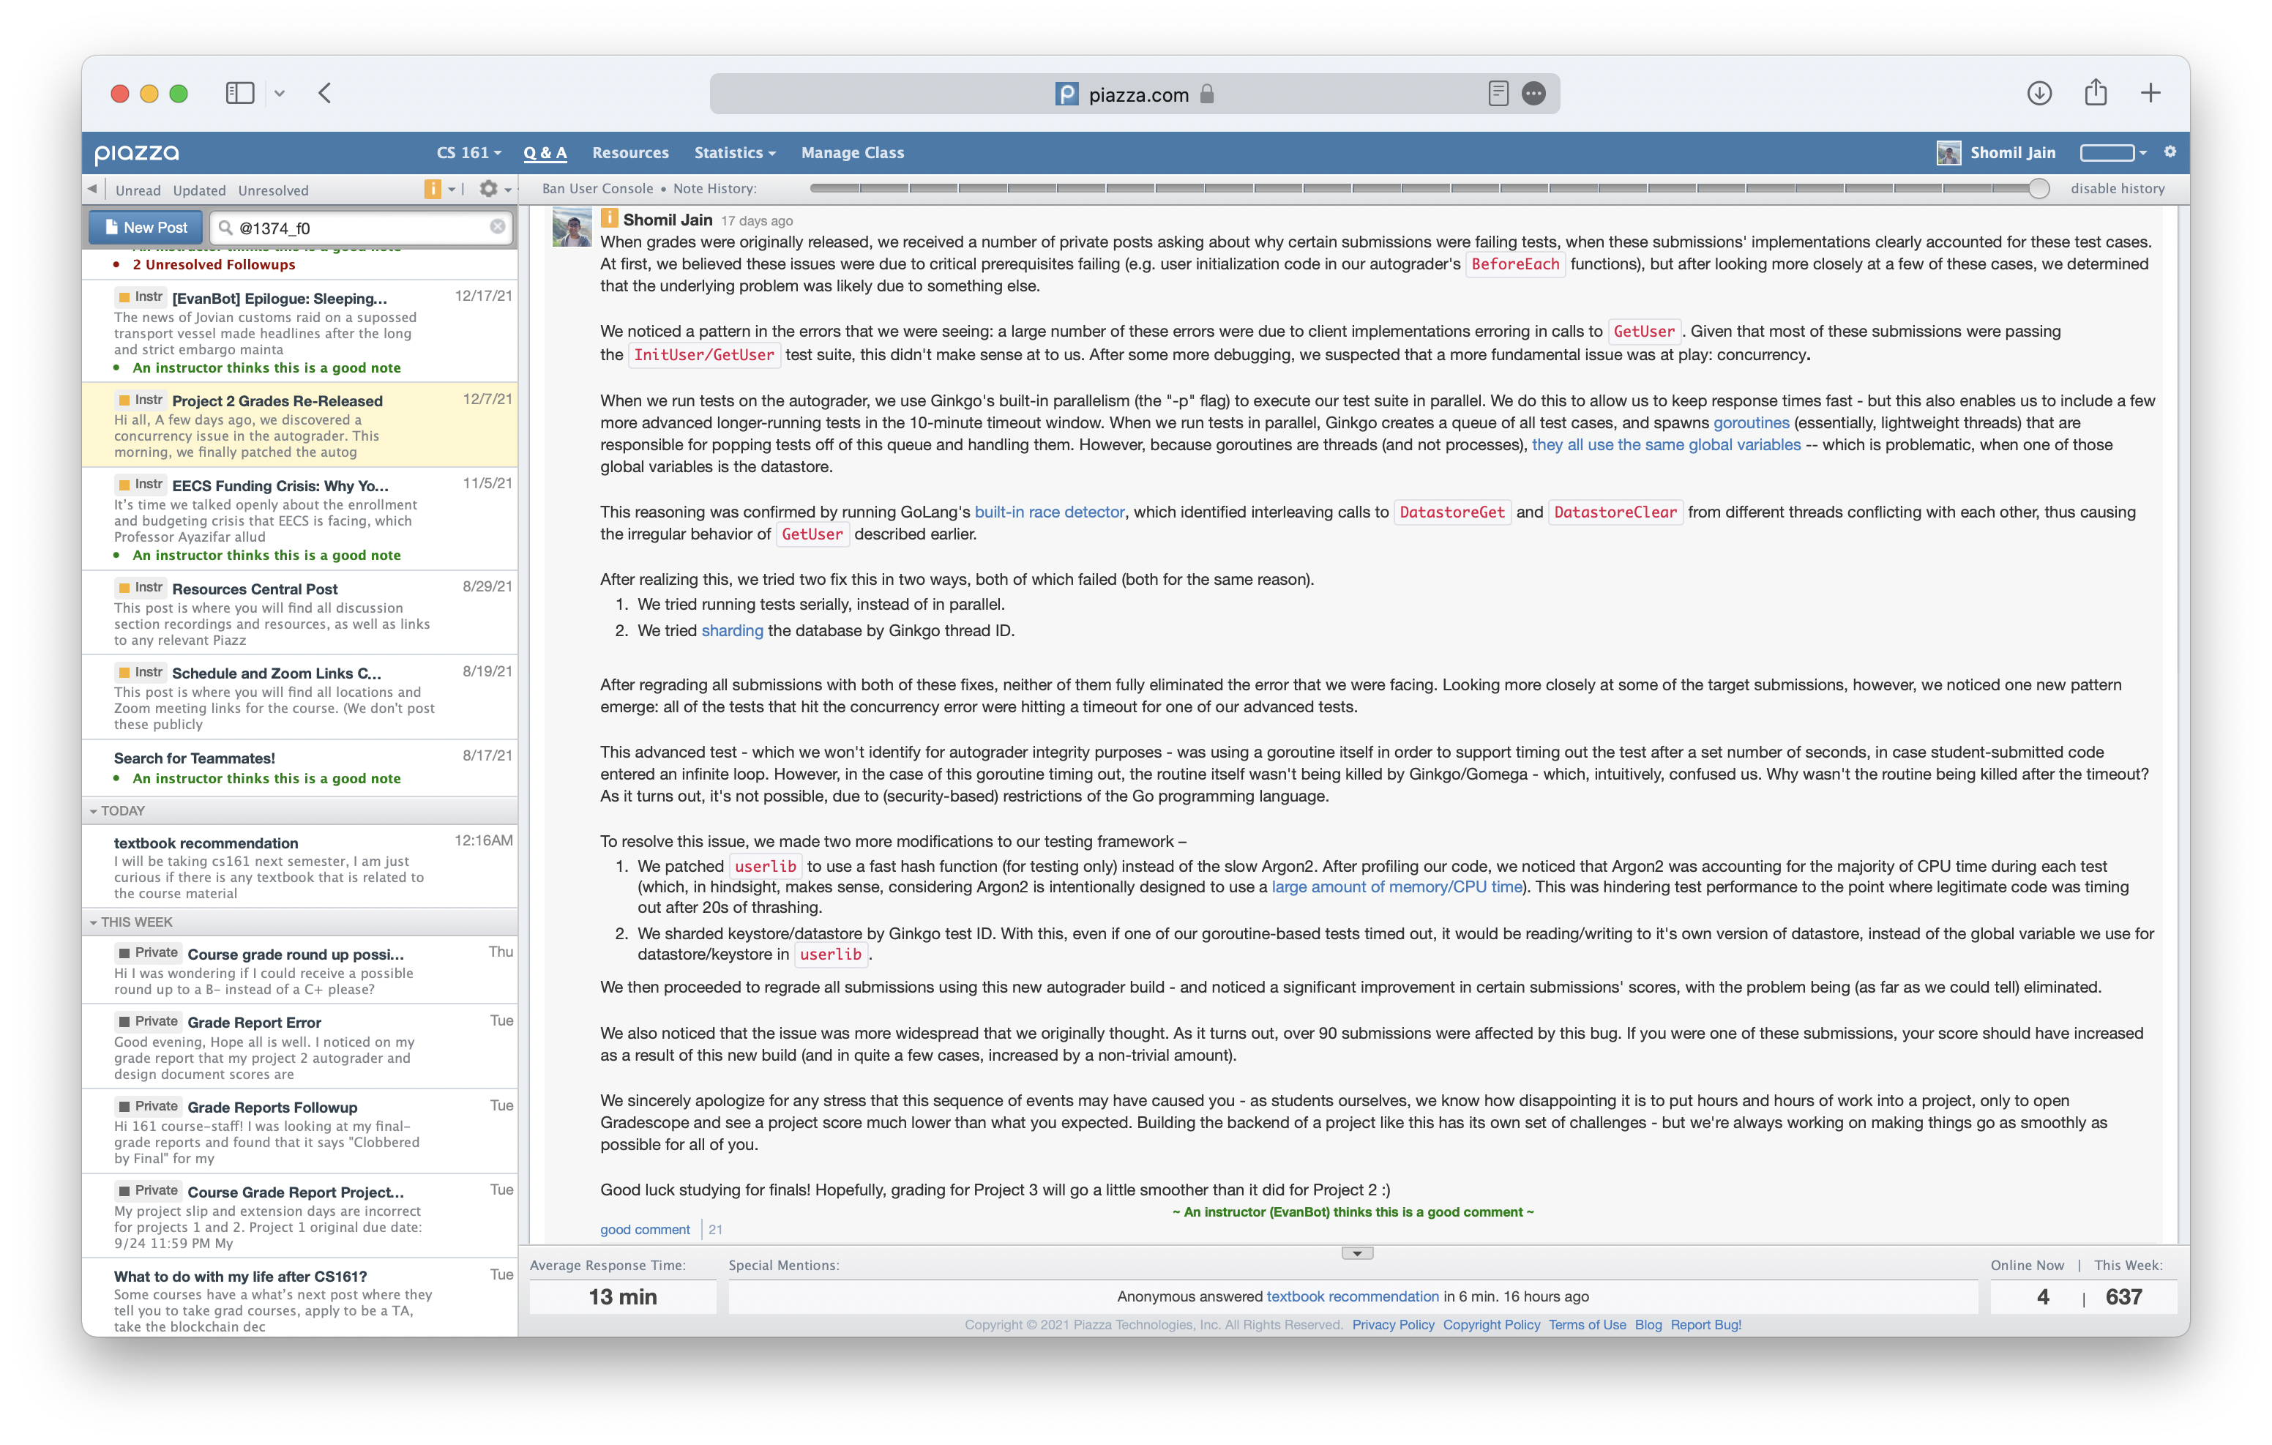Open the Manage Class tab
The height and width of the screenshot is (1445, 2272).
tap(852, 152)
